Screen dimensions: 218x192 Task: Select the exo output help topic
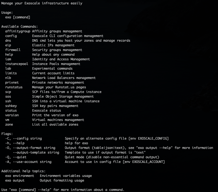pos(15,180)
